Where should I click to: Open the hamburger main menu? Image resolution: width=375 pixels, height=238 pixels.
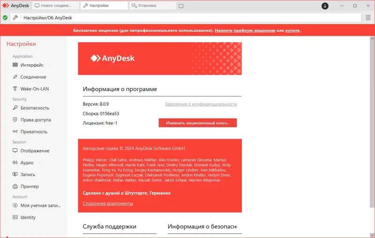pyautogui.click(x=368, y=17)
